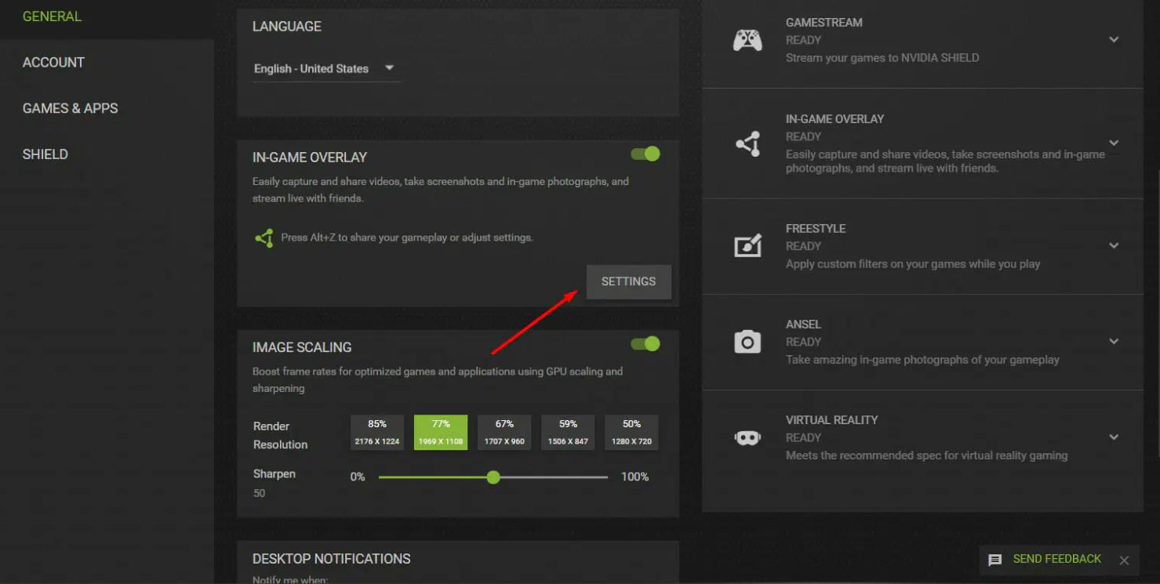Select the 77% render resolution option
Viewport: 1160px width, 584px height.
click(441, 433)
